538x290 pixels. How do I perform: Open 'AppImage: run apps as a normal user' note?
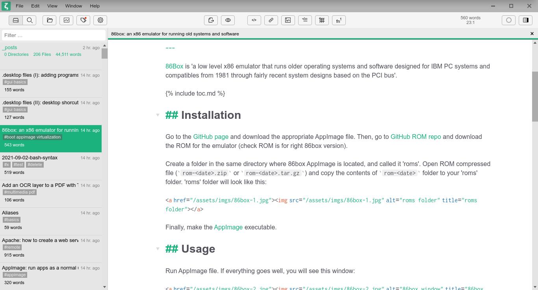pos(51,275)
